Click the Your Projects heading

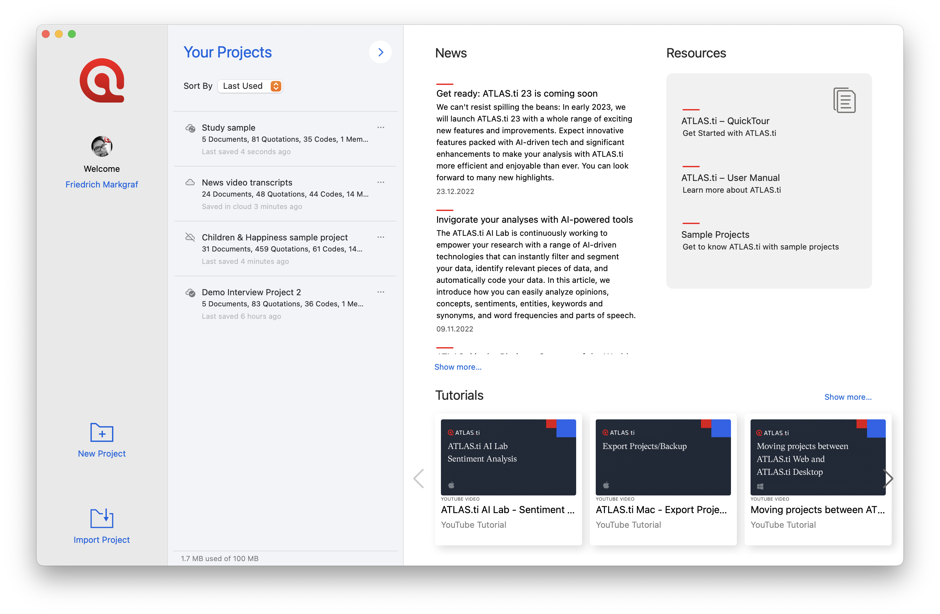click(228, 52)
